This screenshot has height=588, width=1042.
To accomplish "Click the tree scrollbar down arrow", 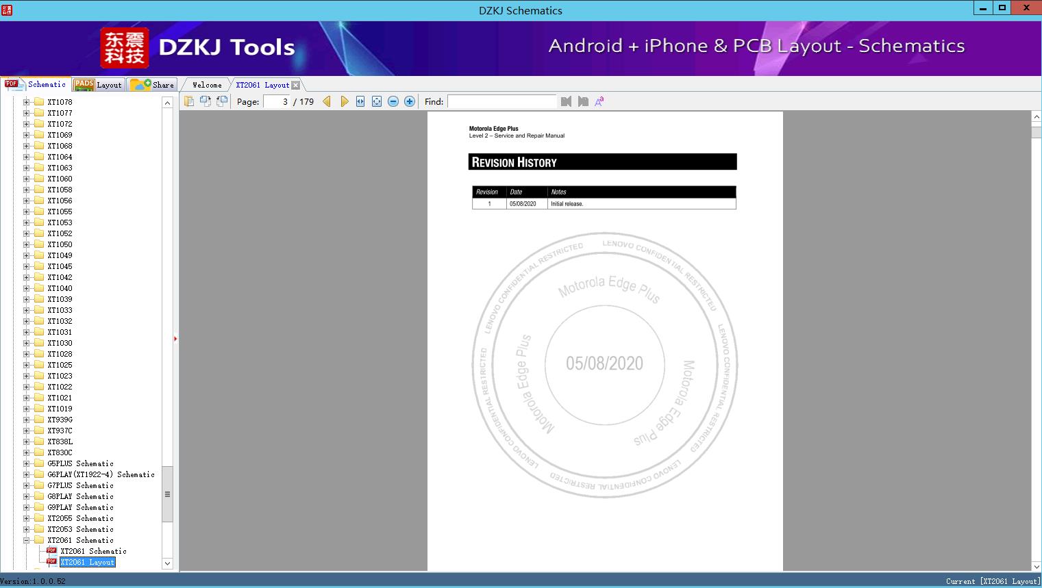I will tap(167, 563).
